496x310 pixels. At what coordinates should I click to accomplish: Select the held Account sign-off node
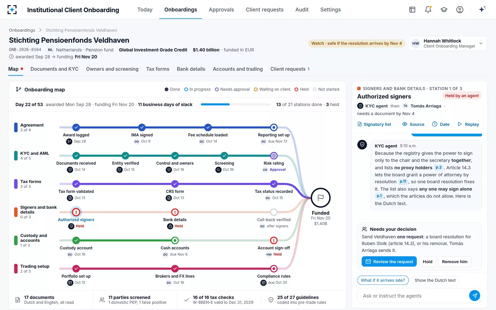pyautogui.click(x=274, y=240)
